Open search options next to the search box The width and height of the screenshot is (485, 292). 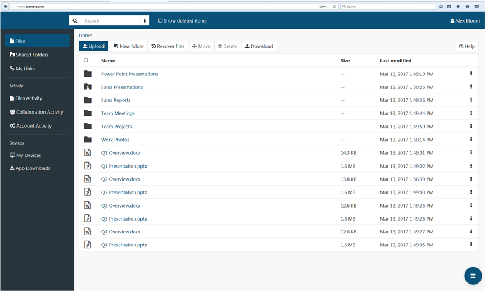click(x=144, y=21)
